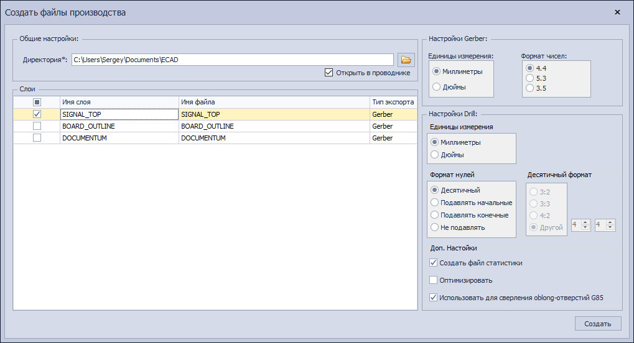Increase the second decimal format spinner
634x343 pixels.
pos(610,222)
